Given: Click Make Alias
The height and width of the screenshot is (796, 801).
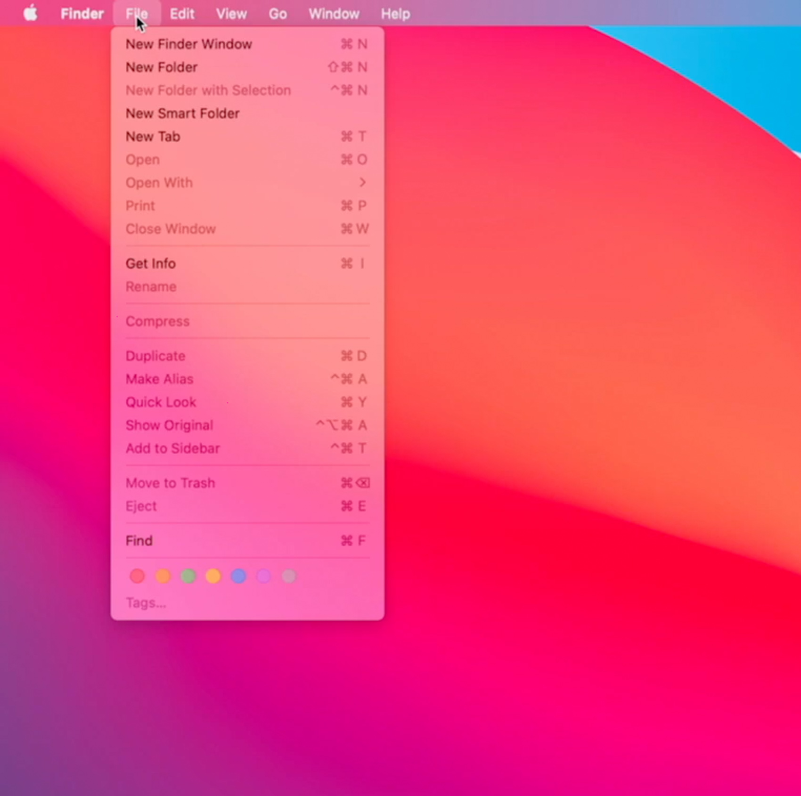Looking at the screenshot, I should coord(247,379).
